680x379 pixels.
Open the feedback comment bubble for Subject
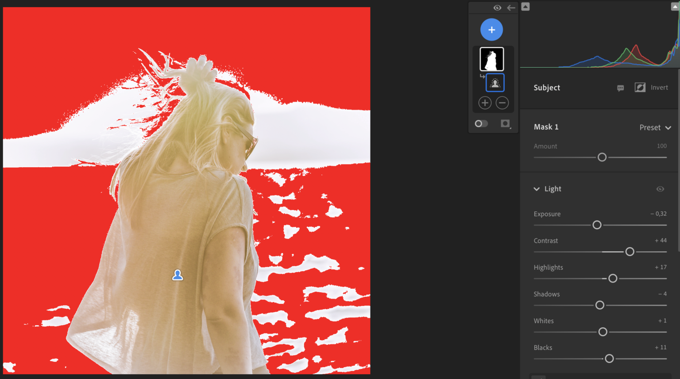[620, 88]
